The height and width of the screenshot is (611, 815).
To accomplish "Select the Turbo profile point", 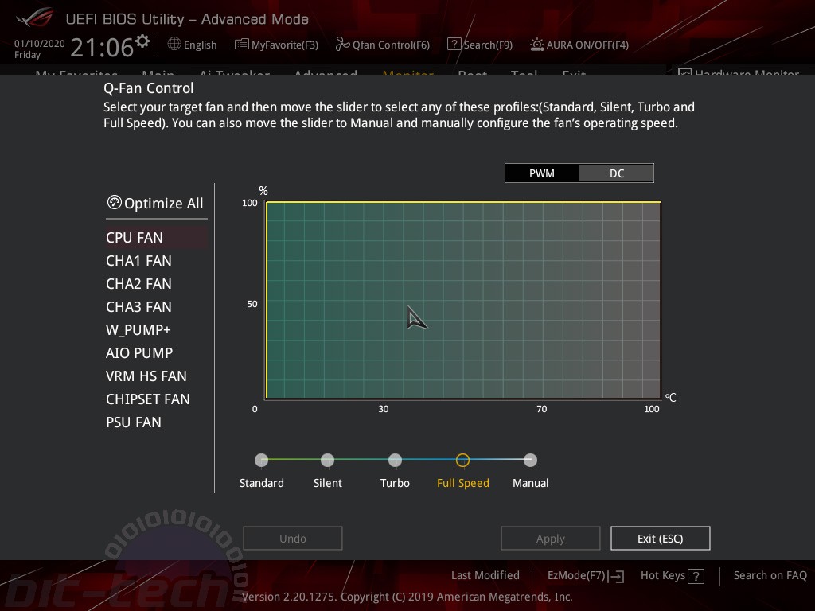I will coord(395,460).
